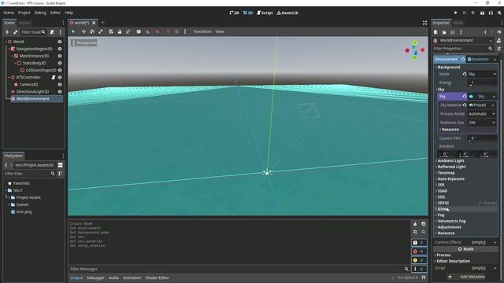Create a new resource in Inspector
The height and width of the screenshot is (283, 504).
pos(435,32)
